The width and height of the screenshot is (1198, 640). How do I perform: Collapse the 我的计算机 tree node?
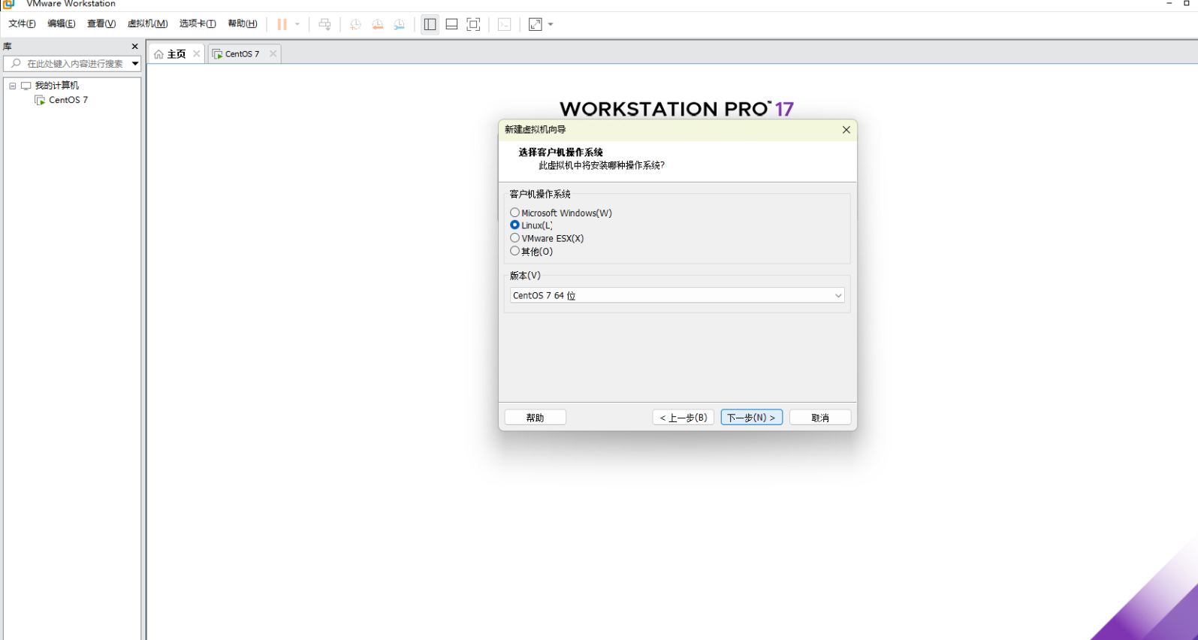pyautogui.click(x=13, y=86)
